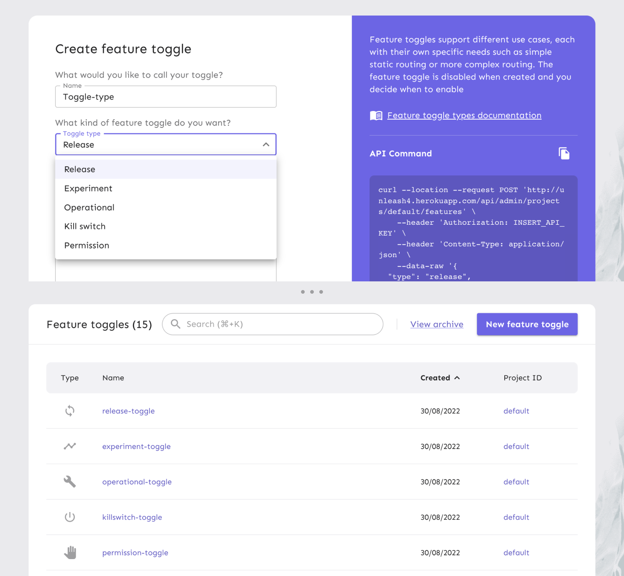Open default project link for operational-toggle
The image size is (624, 576).
[x=516, y=482]
